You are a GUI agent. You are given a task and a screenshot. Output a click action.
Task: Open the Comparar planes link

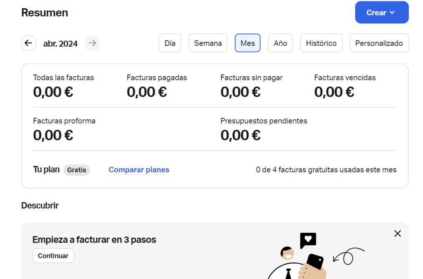coord(139,170)
